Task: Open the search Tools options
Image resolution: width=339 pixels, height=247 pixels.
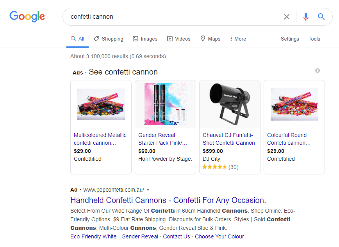Action: (314, 39)
